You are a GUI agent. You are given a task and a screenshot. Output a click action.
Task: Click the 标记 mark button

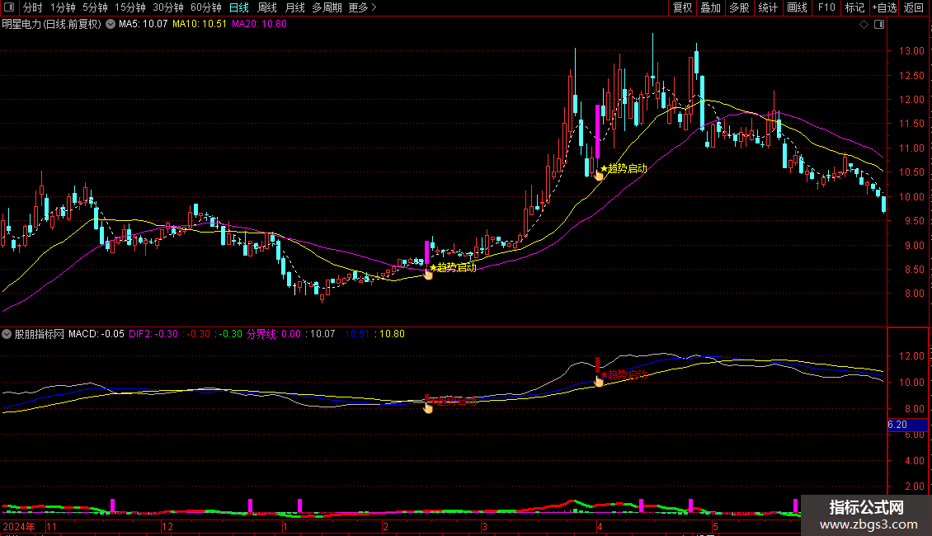click(854, 7)
